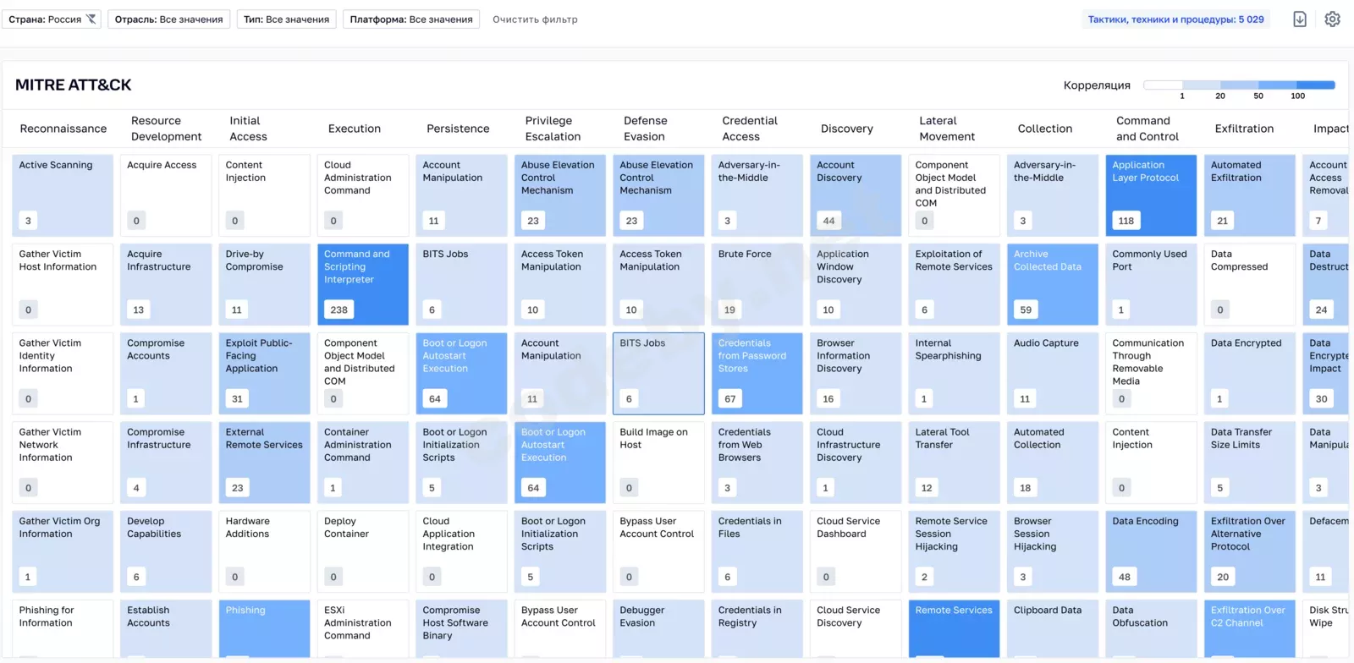Select the Initial Access column header
The image size is (1354, 663).
click(x=248, y=129)
